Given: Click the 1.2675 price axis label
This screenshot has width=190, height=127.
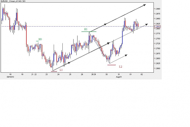Looking at the screenshot, I should point(157,53).
